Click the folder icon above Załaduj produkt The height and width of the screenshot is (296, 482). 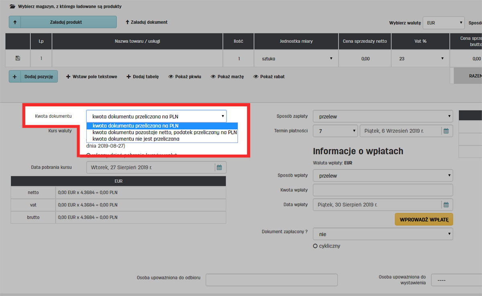click(x=12, y=6)
